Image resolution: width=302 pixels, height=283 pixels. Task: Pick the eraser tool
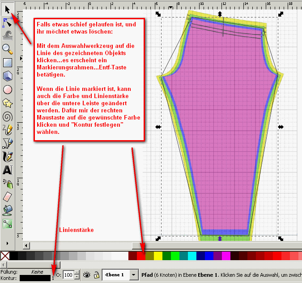[7, 196]
